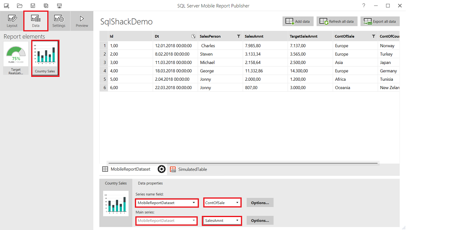This screenshot has width=454, height=230.
Task: Open the SalesAmnt field dropdown
Action: click(222, 221)
